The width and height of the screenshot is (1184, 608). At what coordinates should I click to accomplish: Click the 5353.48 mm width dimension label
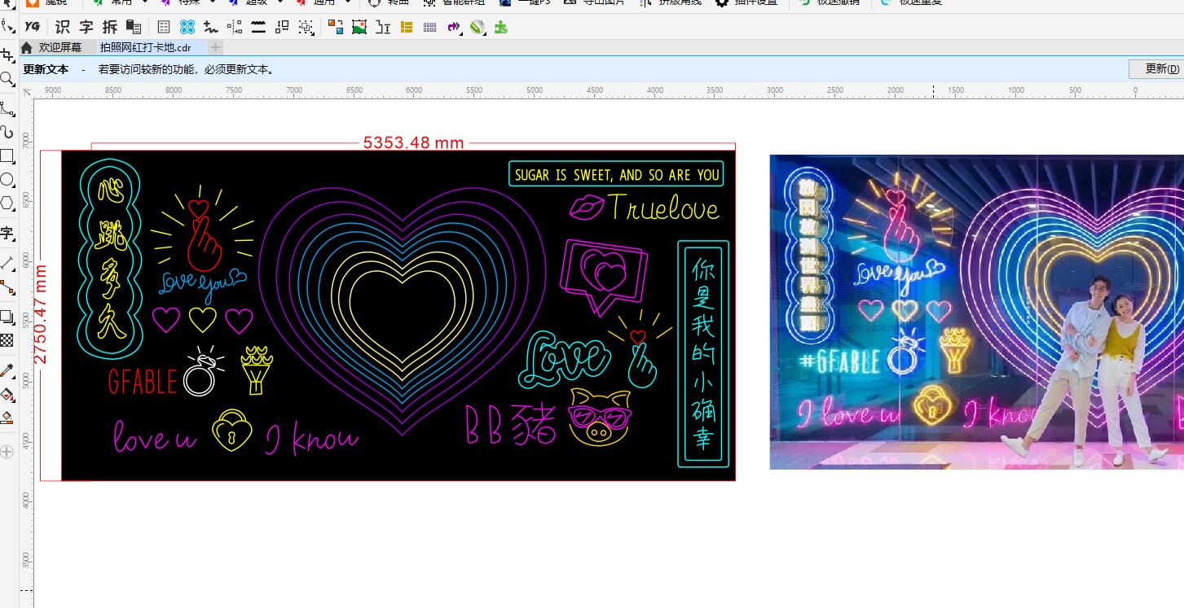point(413,143)
